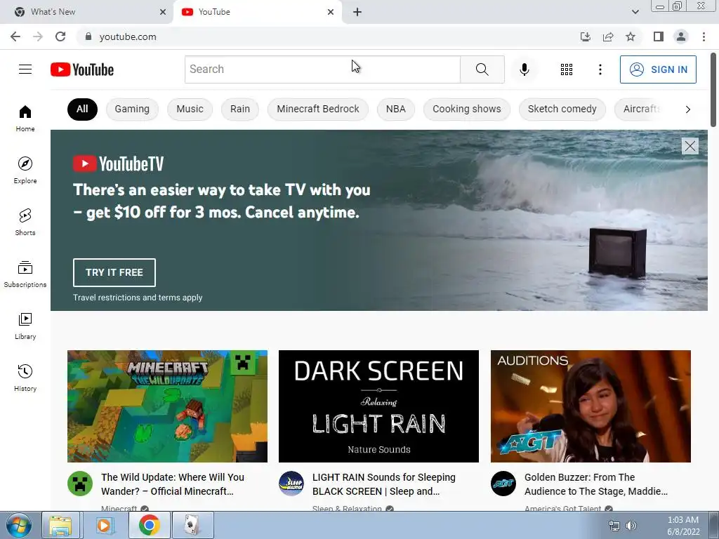Click inside the YouTube search field
The image size is (719, 539).
[322, 69]
